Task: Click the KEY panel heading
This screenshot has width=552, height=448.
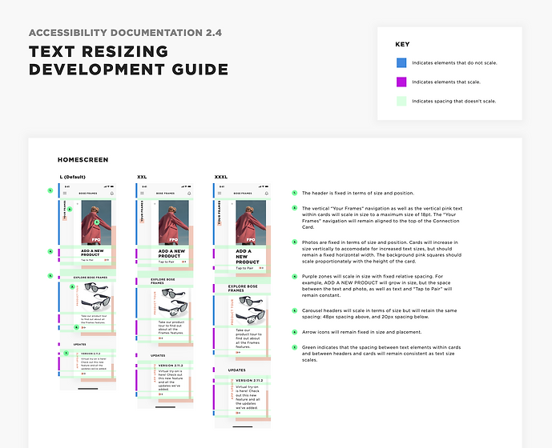Action: point(402,44)
